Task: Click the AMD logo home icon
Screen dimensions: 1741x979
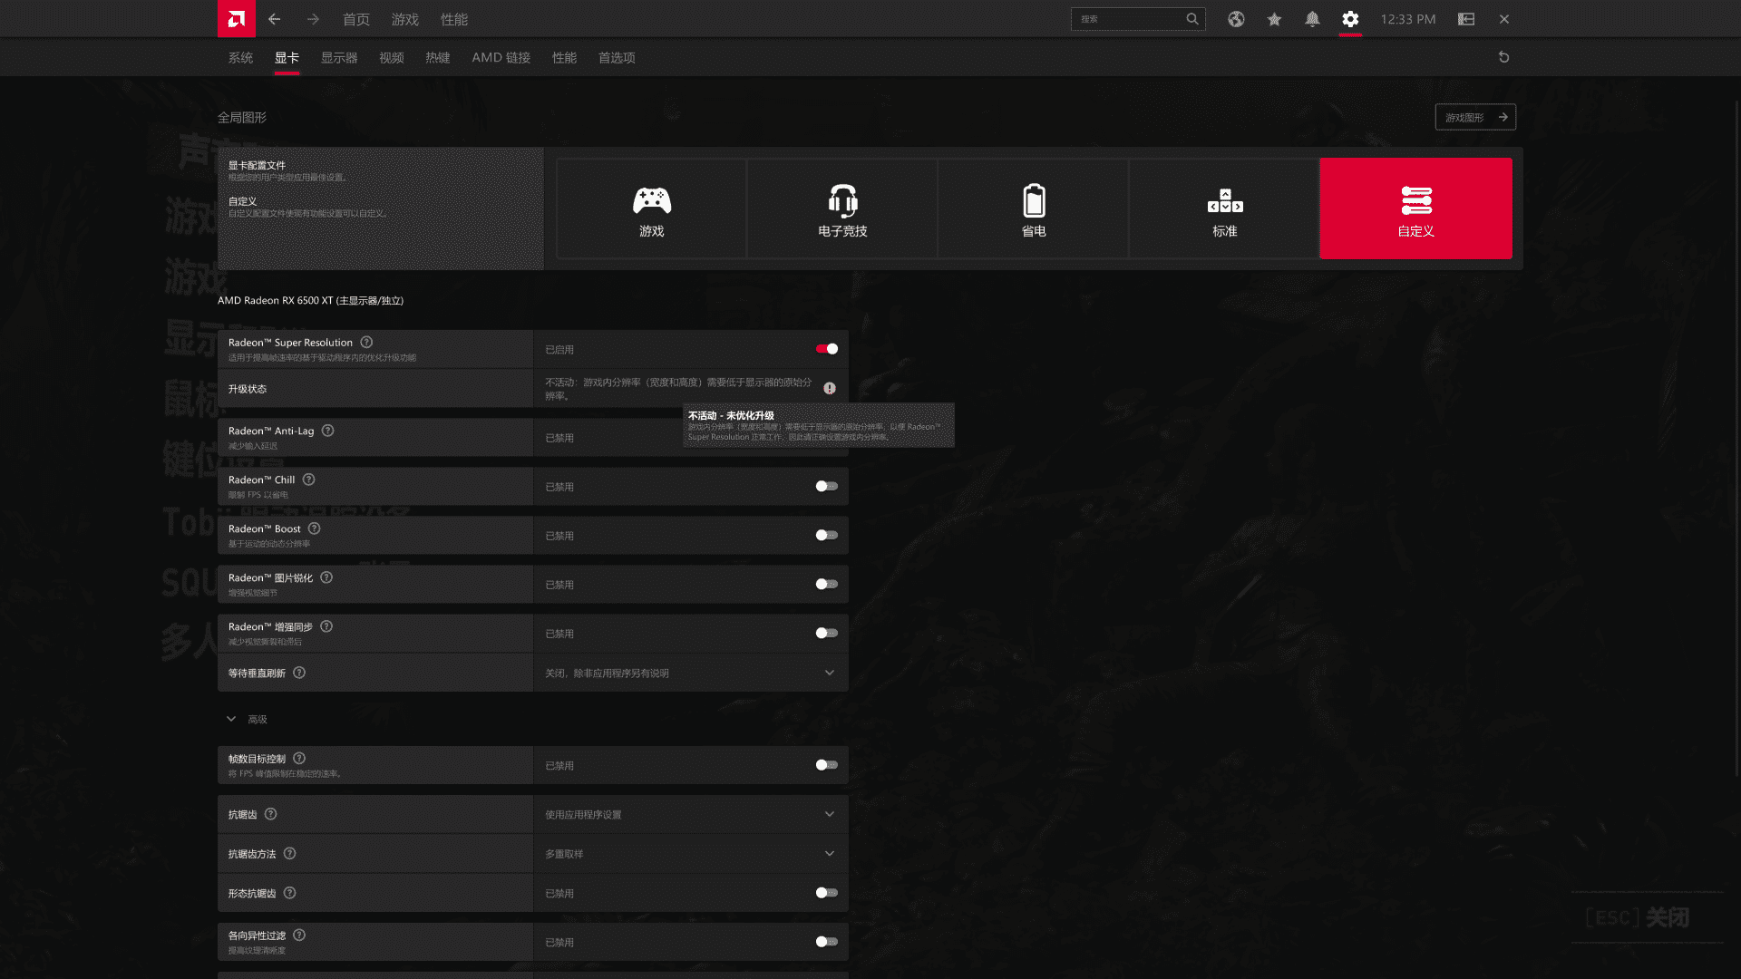Action: tap(236, 19)
